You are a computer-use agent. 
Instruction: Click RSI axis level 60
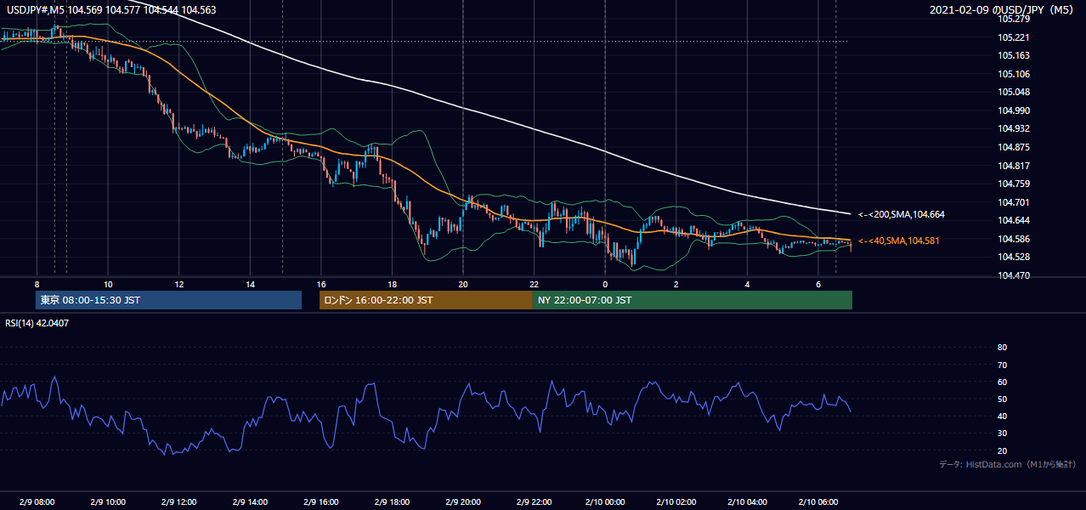(1002, 382)
